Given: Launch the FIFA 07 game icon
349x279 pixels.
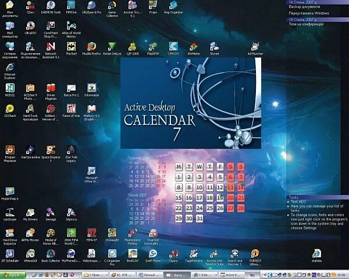Looking at the screenshot, I should click(91, 235).
